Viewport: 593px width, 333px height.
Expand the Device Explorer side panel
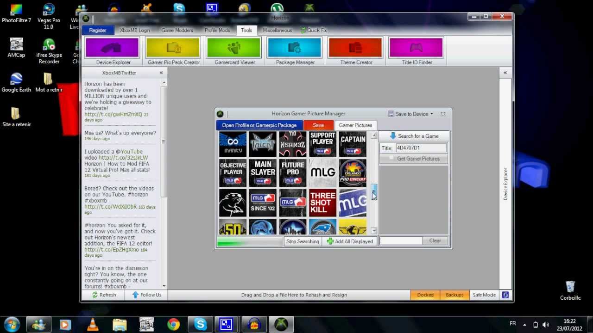(505, 73)
